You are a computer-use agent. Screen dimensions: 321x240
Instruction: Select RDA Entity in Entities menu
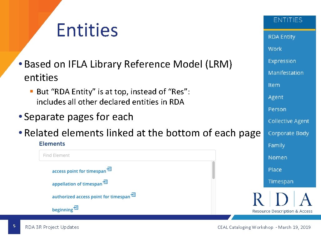tap(281, 37)
